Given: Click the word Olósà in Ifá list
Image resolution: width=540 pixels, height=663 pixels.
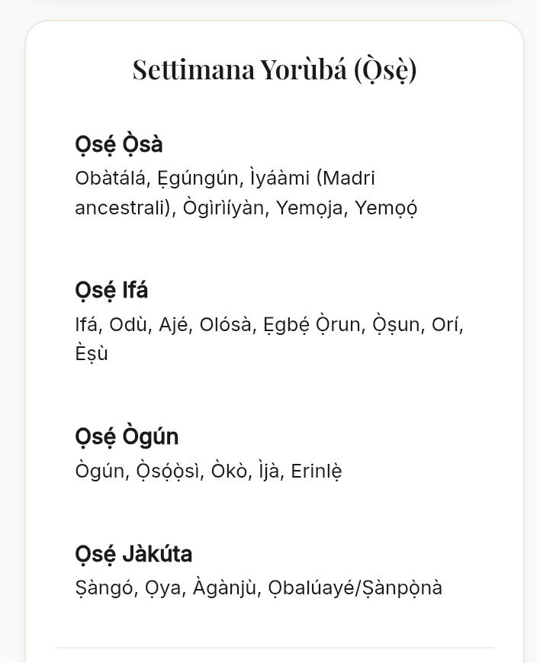Looking at the screenshot, I should tap(226, 325).
